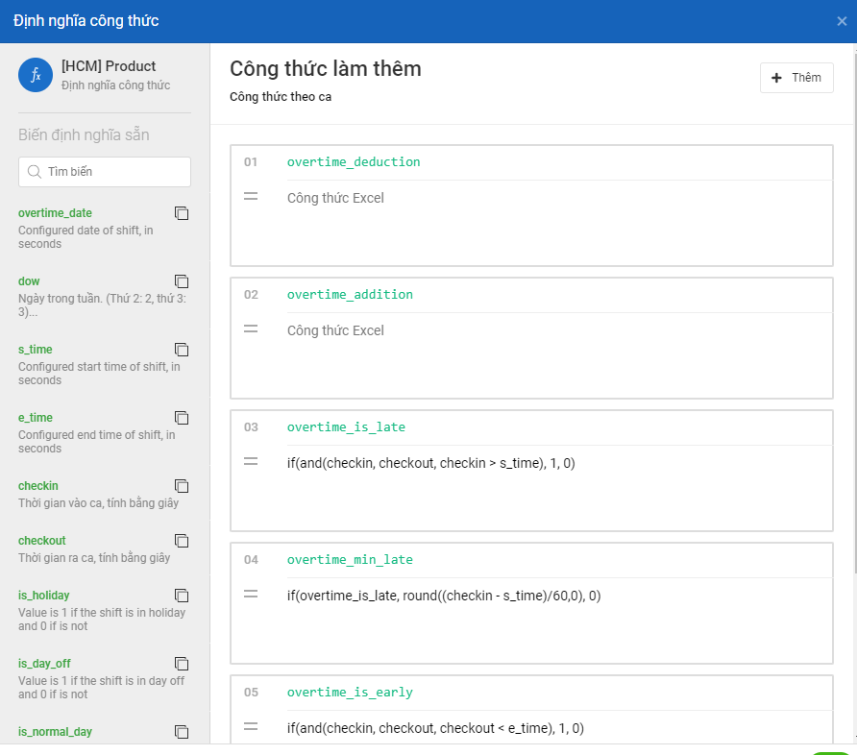Select the checkin variable name
Image resolution: width=857 pixels, height=755 pixels.
pos(38,486)
